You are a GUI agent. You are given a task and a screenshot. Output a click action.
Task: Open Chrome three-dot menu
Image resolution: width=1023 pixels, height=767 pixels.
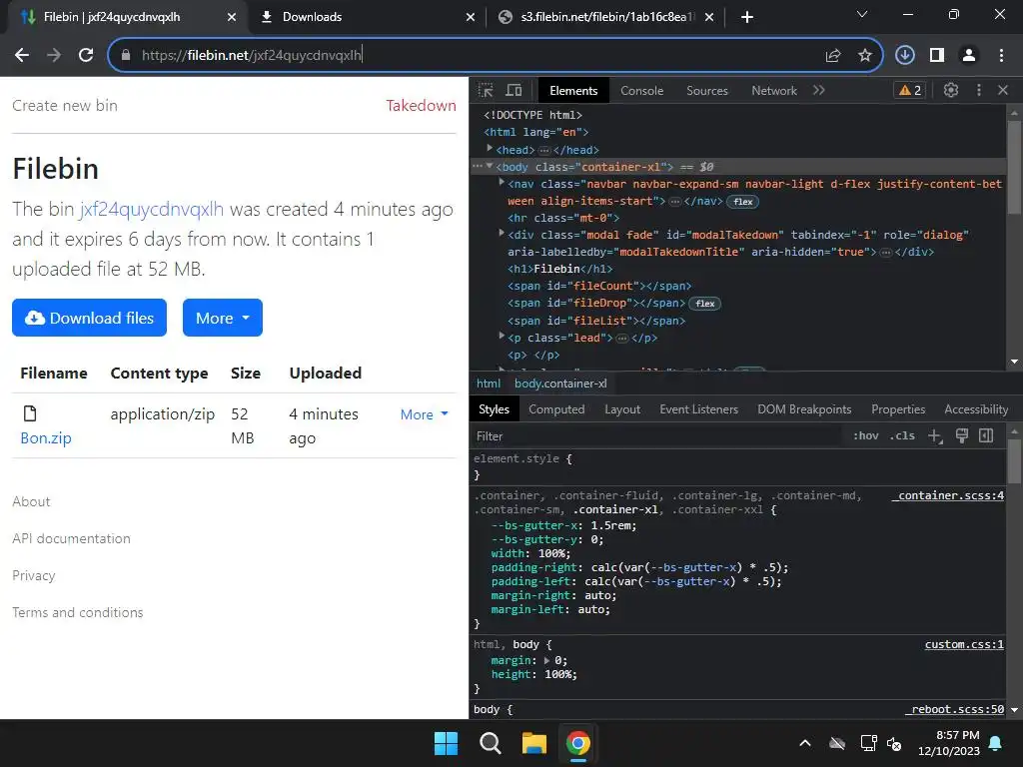click(x=1001, y=55)
